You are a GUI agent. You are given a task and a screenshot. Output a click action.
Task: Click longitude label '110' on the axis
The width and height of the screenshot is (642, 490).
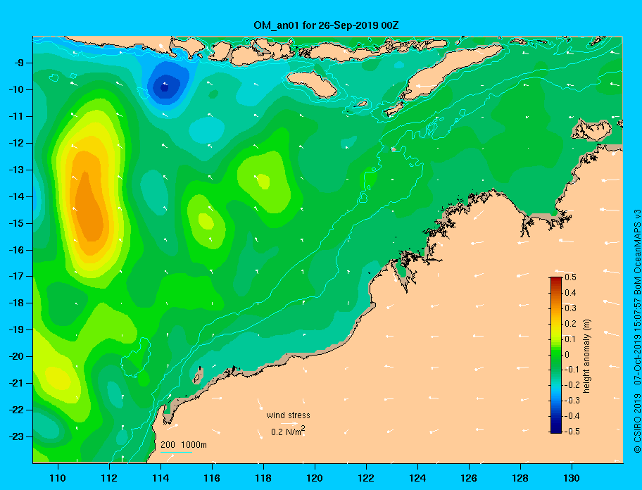58,478
